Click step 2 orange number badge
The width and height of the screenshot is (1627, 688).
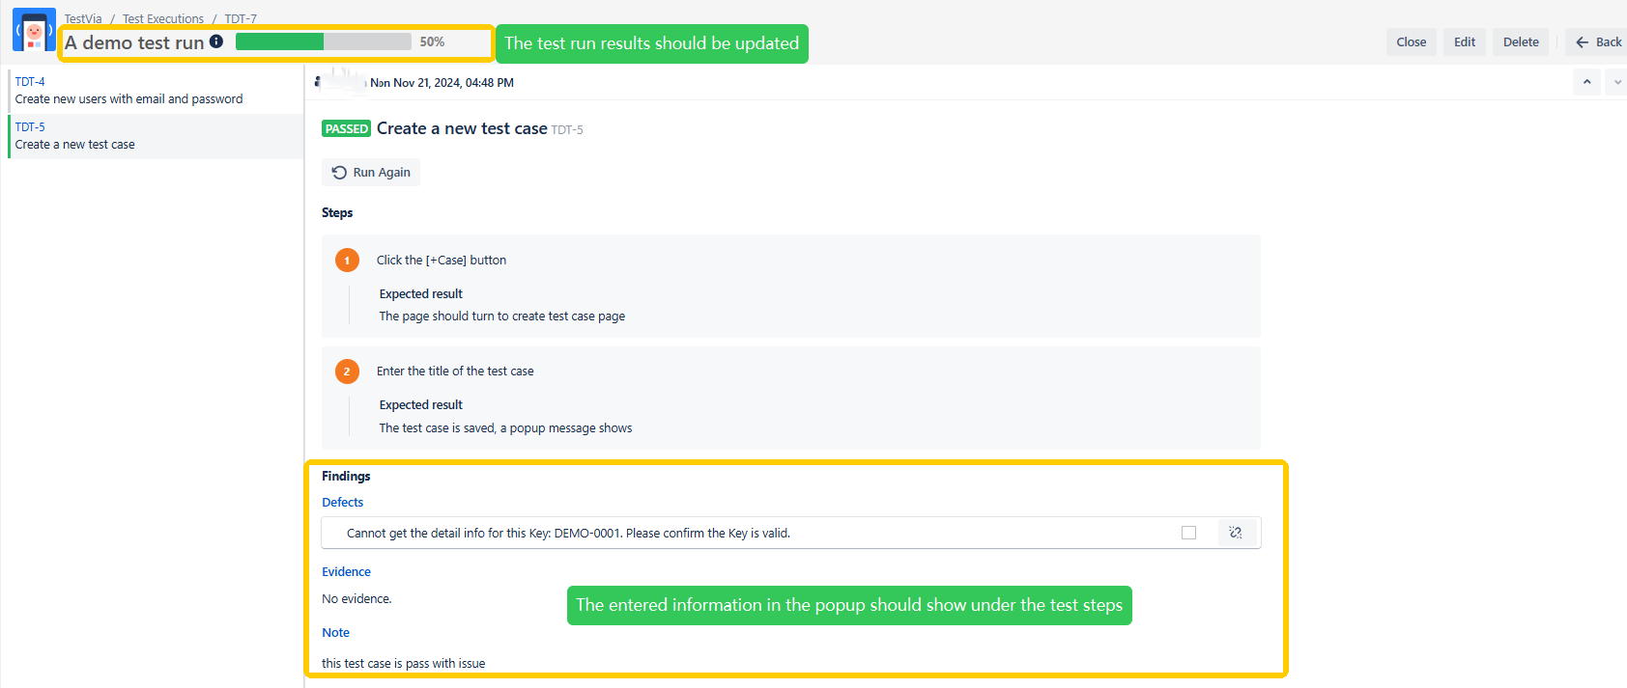[x=347, y=372]
